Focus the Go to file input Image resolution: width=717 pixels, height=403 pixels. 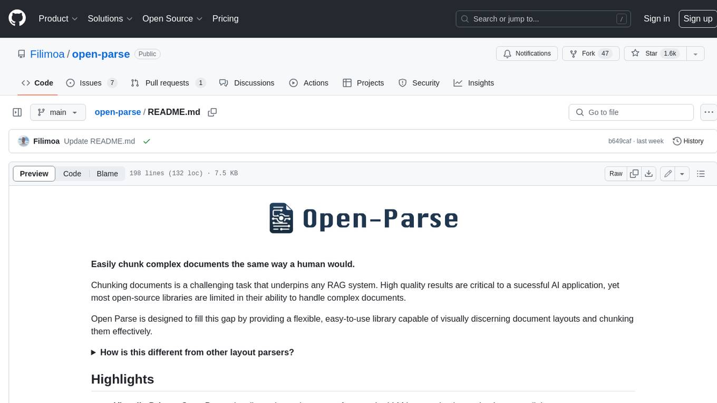point(631,112)
